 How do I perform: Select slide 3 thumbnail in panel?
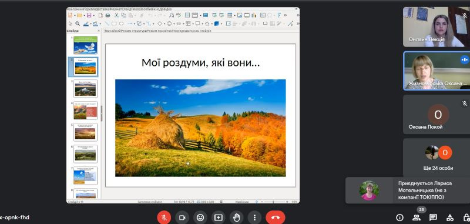[85, 88]
